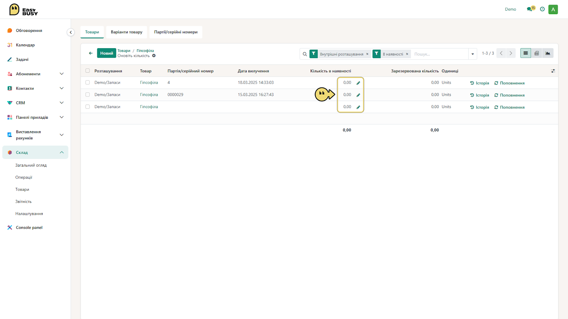
Task: Open the search options dropdown arrow
Action: [473, 54]
